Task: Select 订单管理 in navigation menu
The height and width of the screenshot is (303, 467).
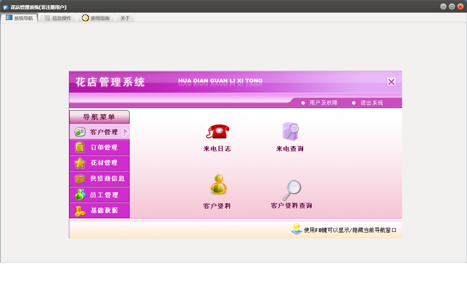Action: [100, 147]
